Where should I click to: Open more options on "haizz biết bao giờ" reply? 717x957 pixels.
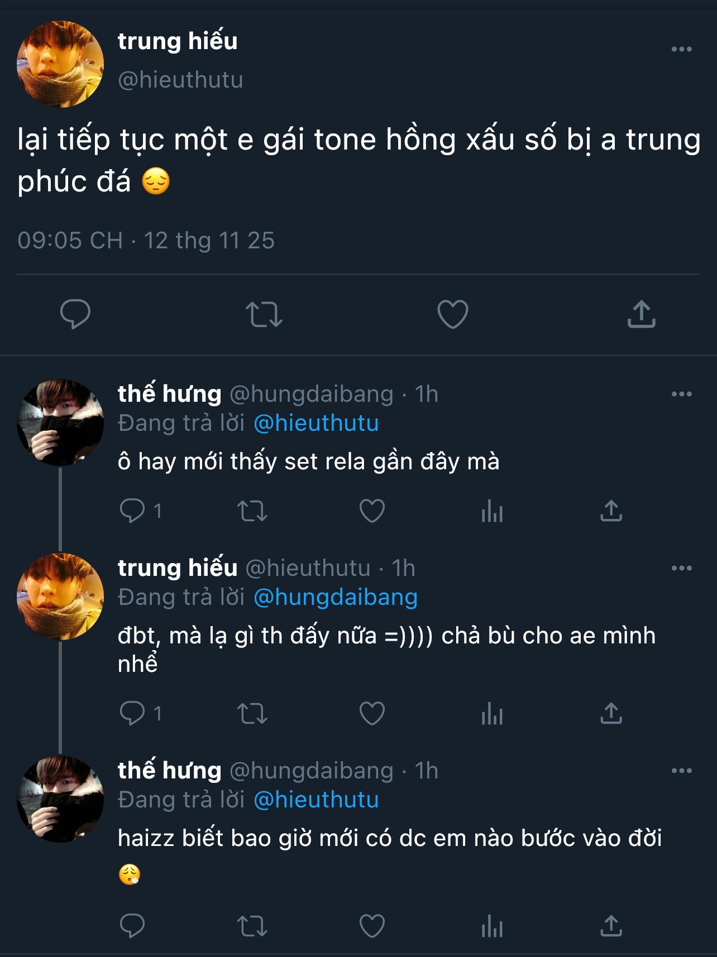pos(681,771)
